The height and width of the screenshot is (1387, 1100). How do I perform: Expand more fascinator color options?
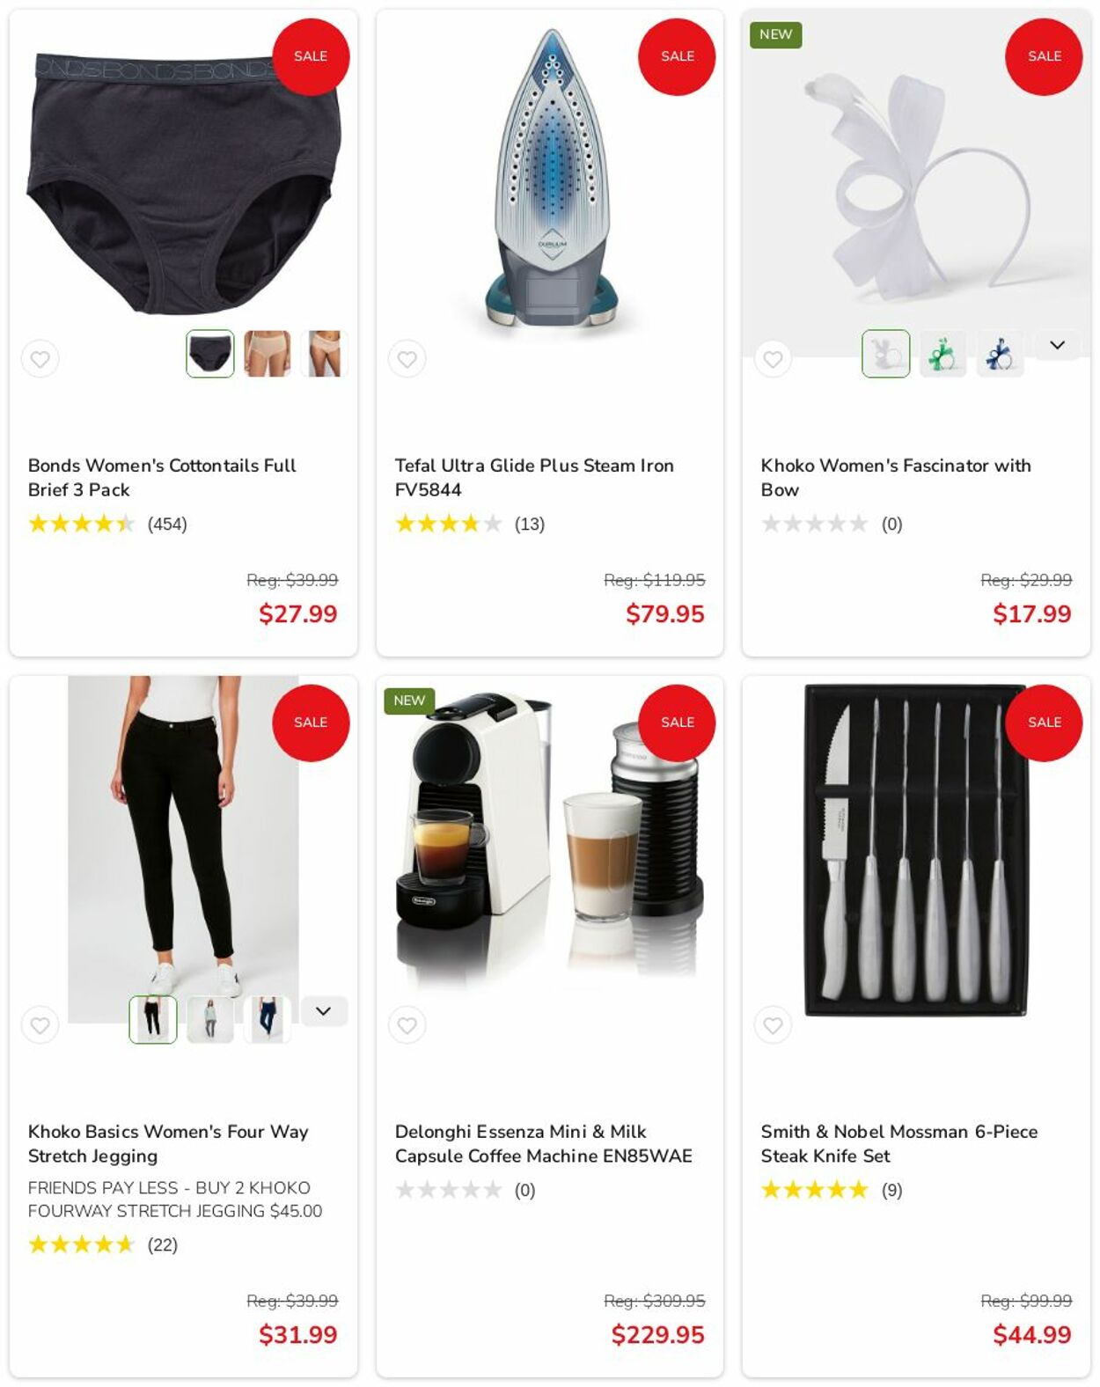click(x=1057, y=345)
